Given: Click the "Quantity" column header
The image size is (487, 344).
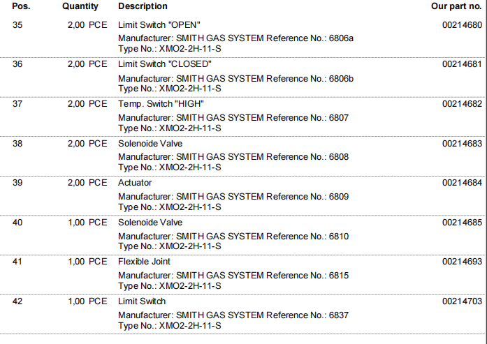Looking at the screenshot, I should [80, 6].
